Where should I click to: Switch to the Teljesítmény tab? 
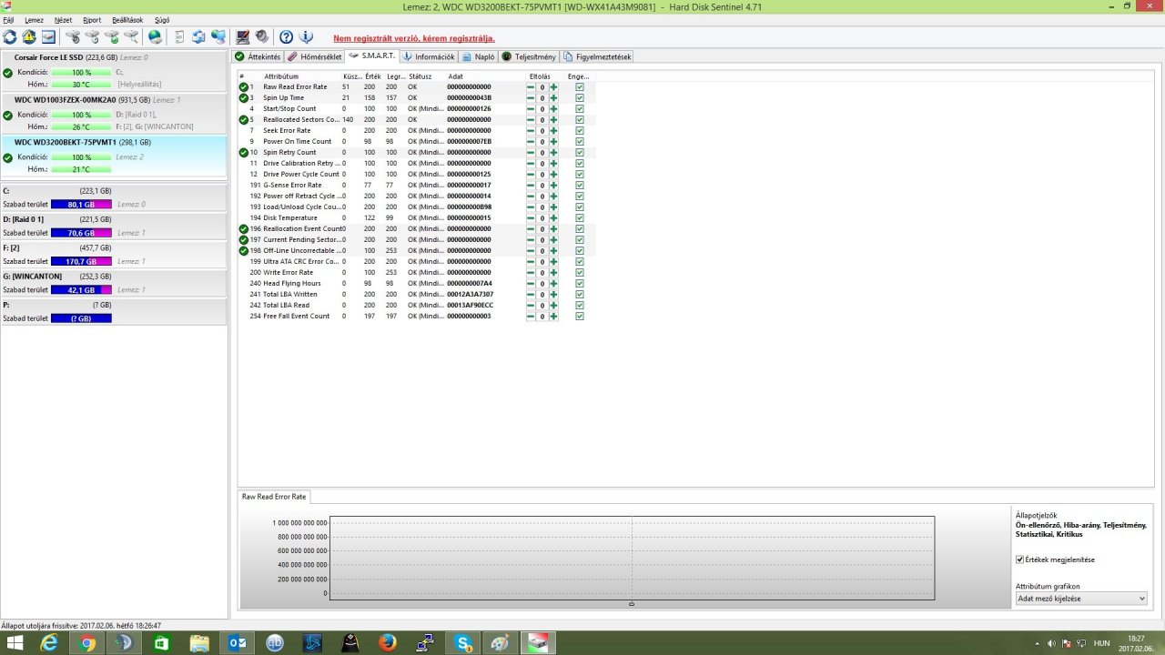[529, 56]
